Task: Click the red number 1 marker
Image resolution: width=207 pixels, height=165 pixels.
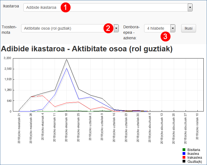Action: click(66, 8)
